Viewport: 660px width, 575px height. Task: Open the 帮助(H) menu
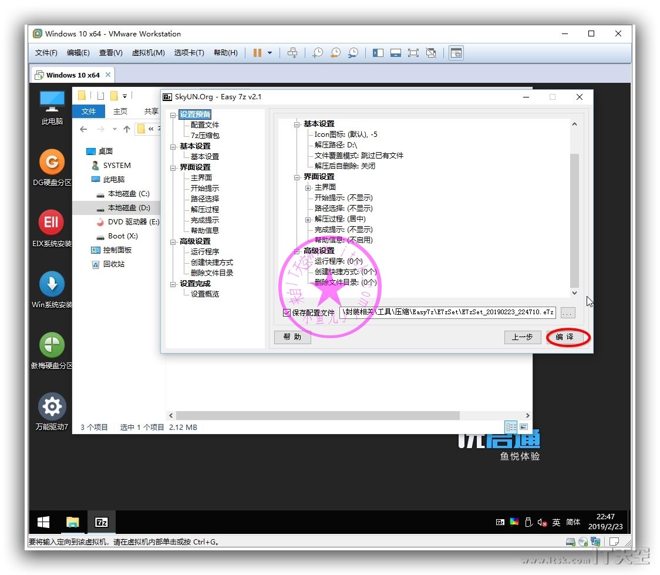click(225, 53)
